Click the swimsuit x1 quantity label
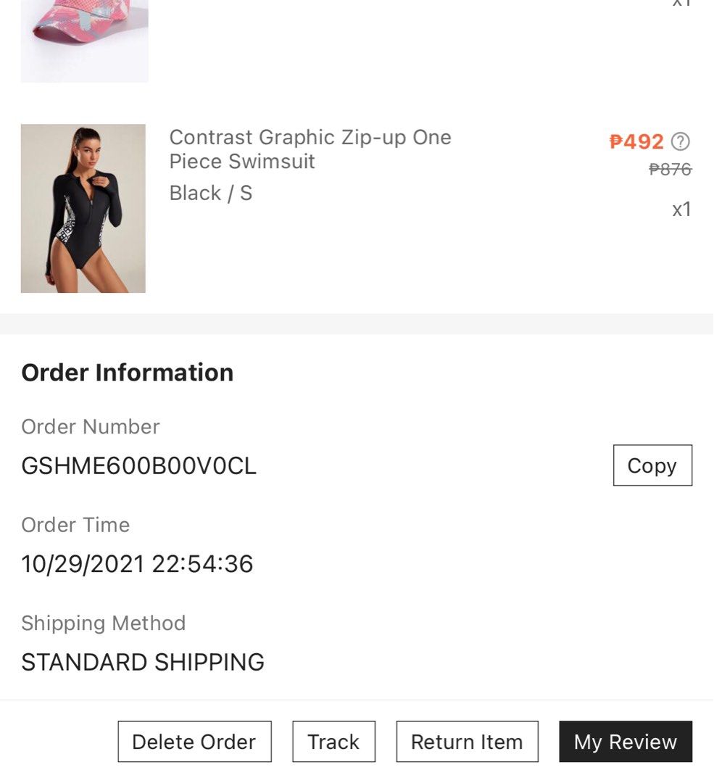The image size is (714, 783). click(x=681, y=210)
